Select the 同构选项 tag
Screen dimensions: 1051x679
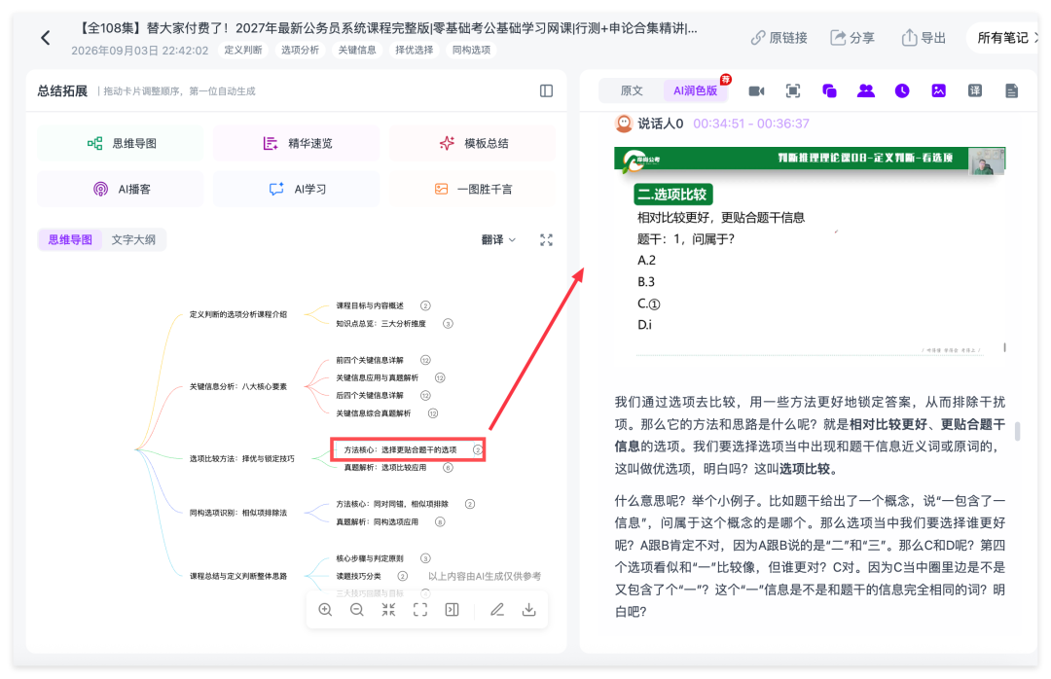(471, 51)
